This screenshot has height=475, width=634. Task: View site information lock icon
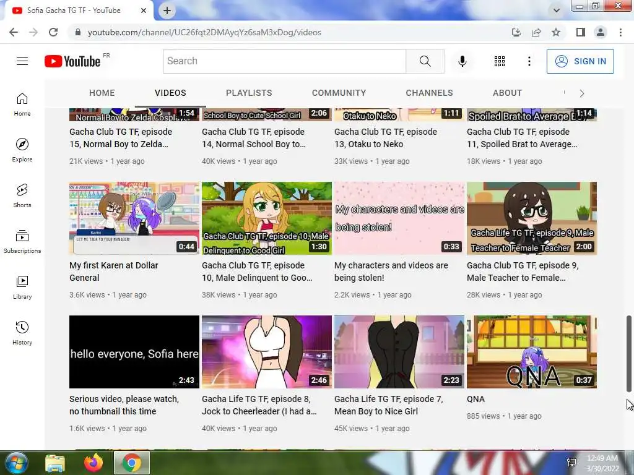point(78,32)
